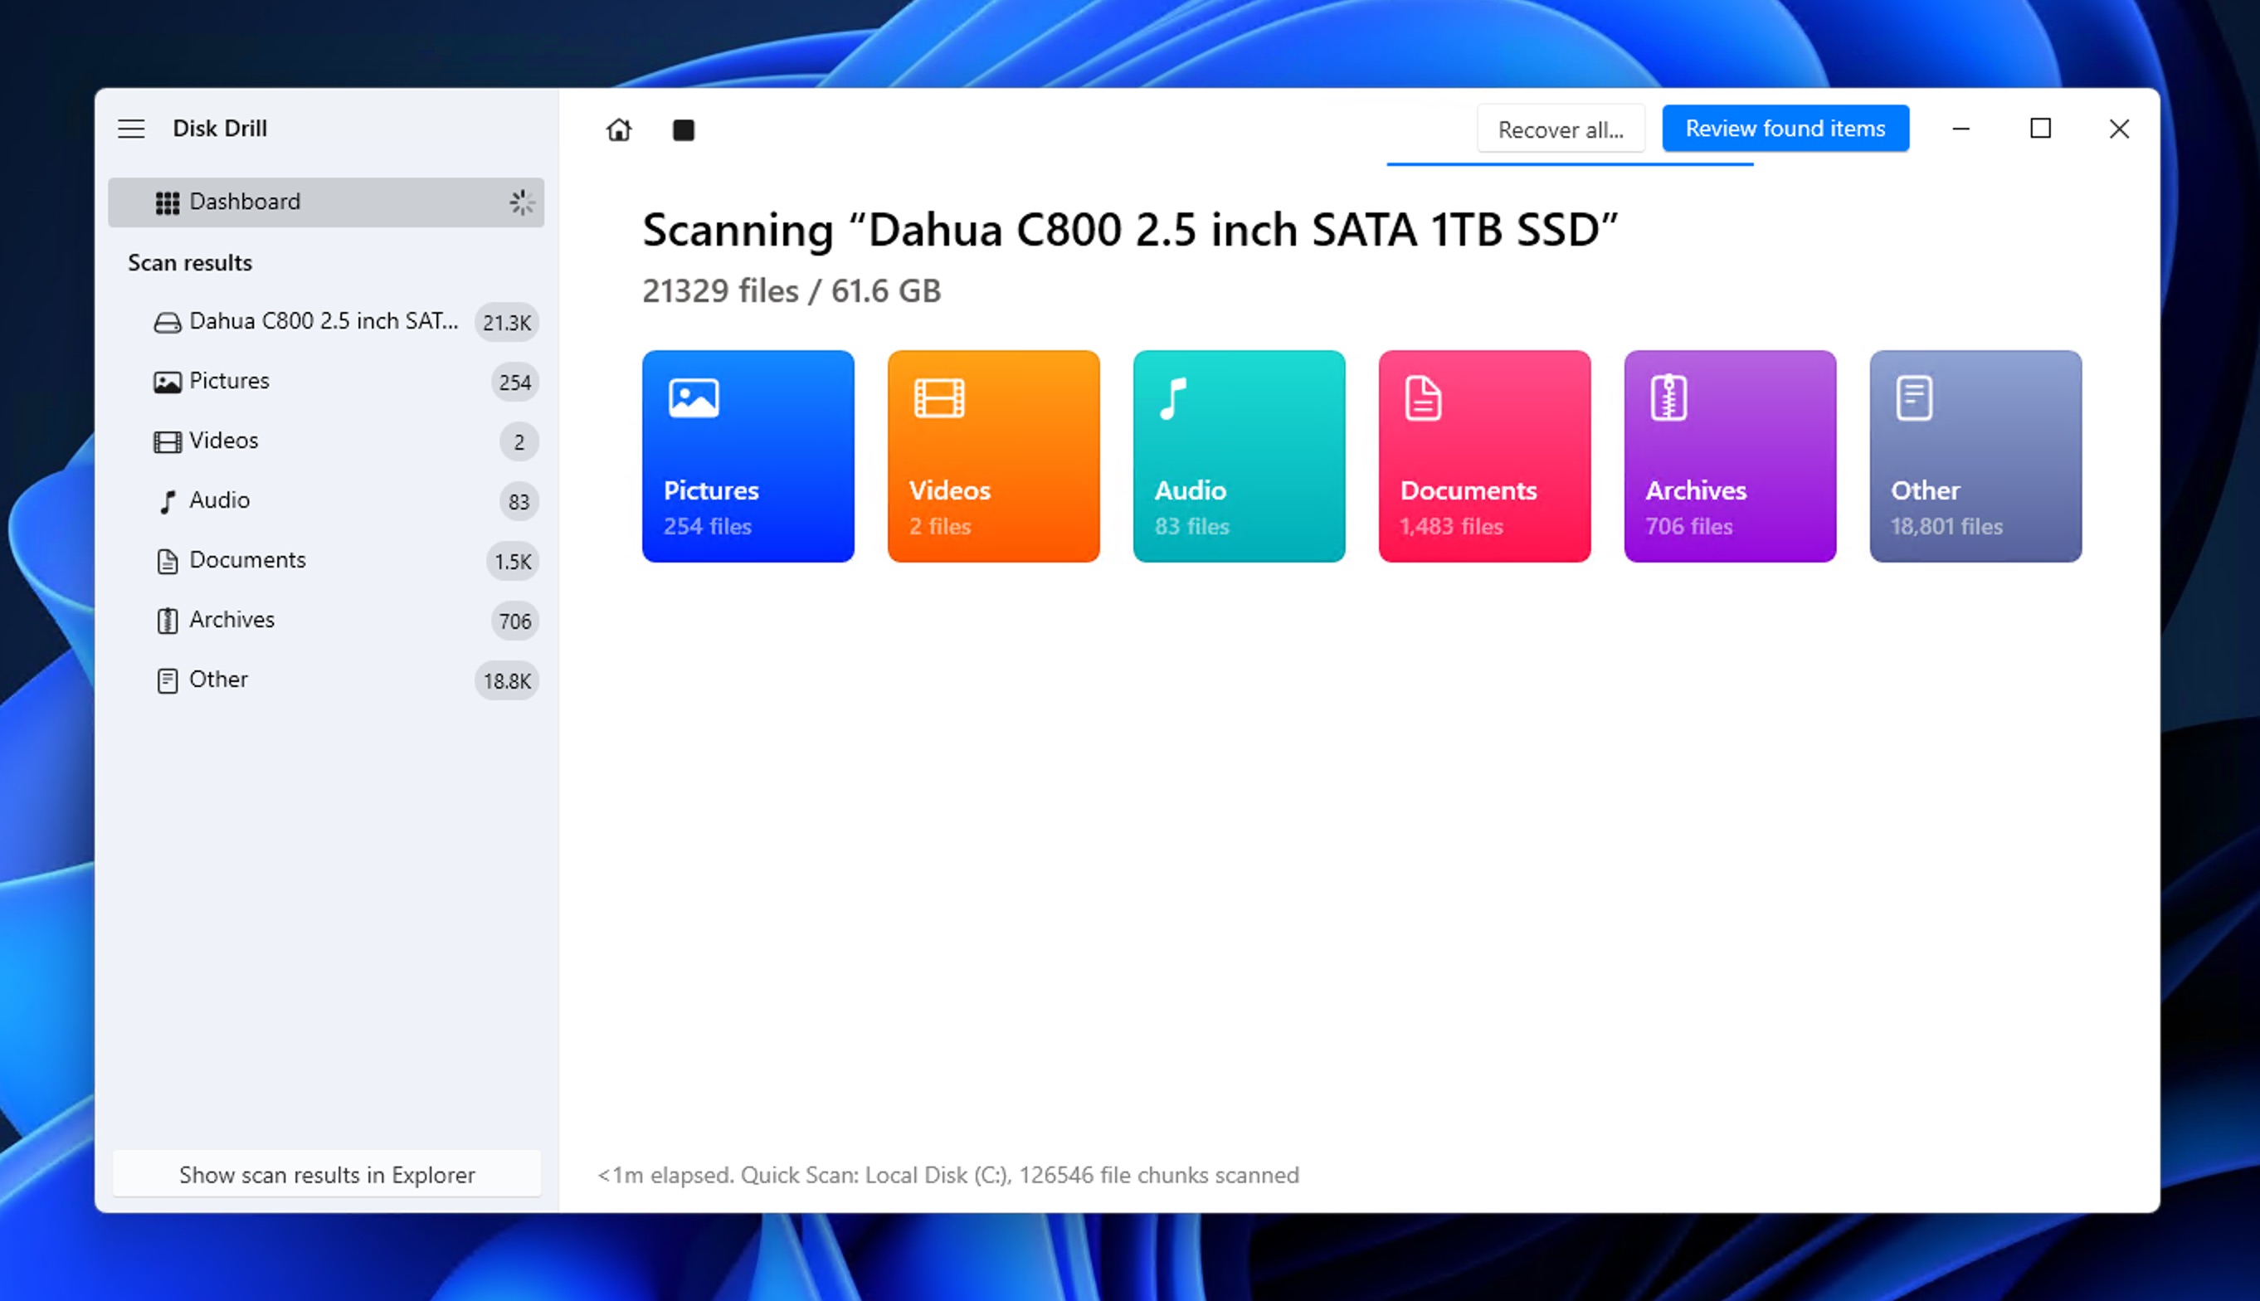Click the 21329 files / 61.6 GB text
This screenshot has width=2260, height=1301.
(x=791, y=291)
